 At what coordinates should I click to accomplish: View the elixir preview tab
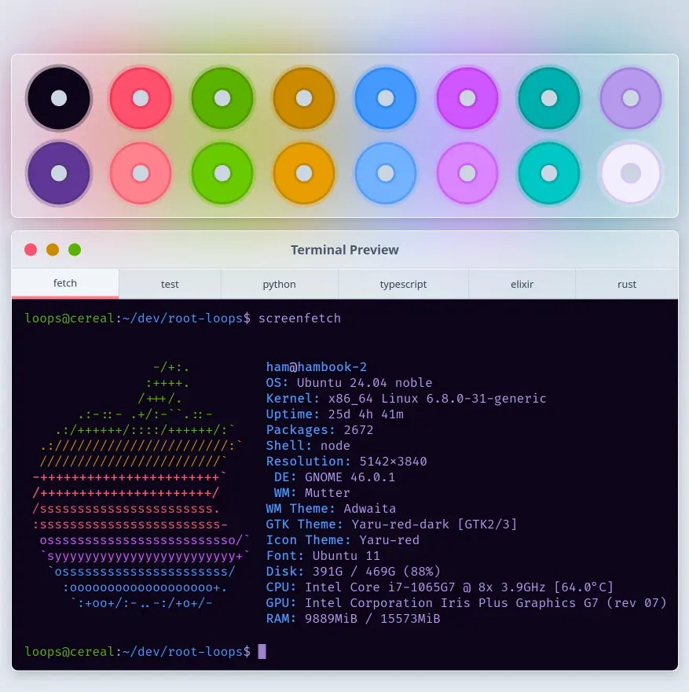click(x=522, y=284)
